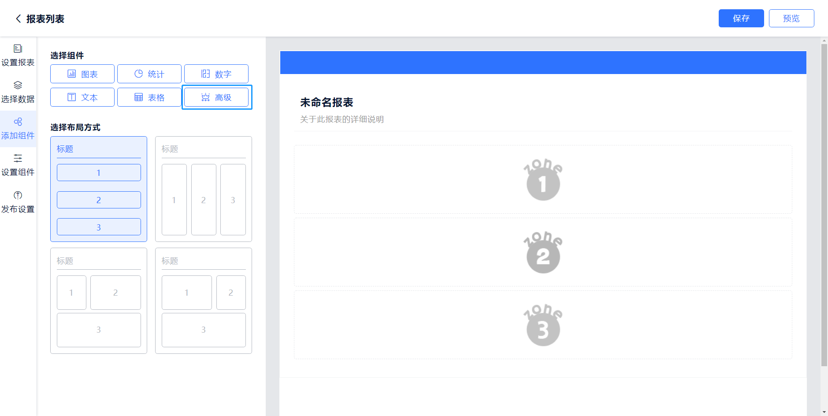Screen dimensions: 828x416
Task: Go to the 设置组件 sidebar section
Action: [18, 165]
